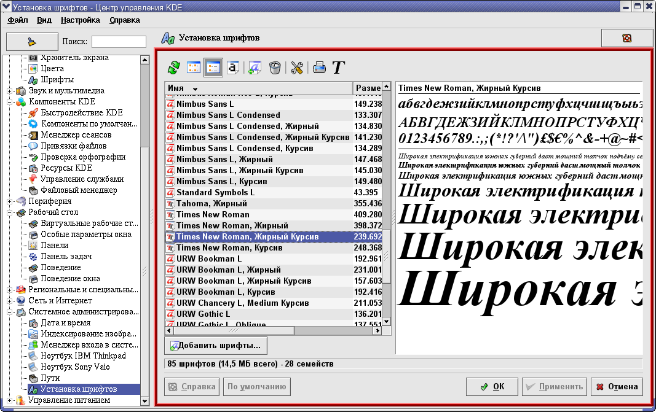Click the italic T preview text icon
The height and width of the screenshot is (412, 656).
(x=338, y=68)
